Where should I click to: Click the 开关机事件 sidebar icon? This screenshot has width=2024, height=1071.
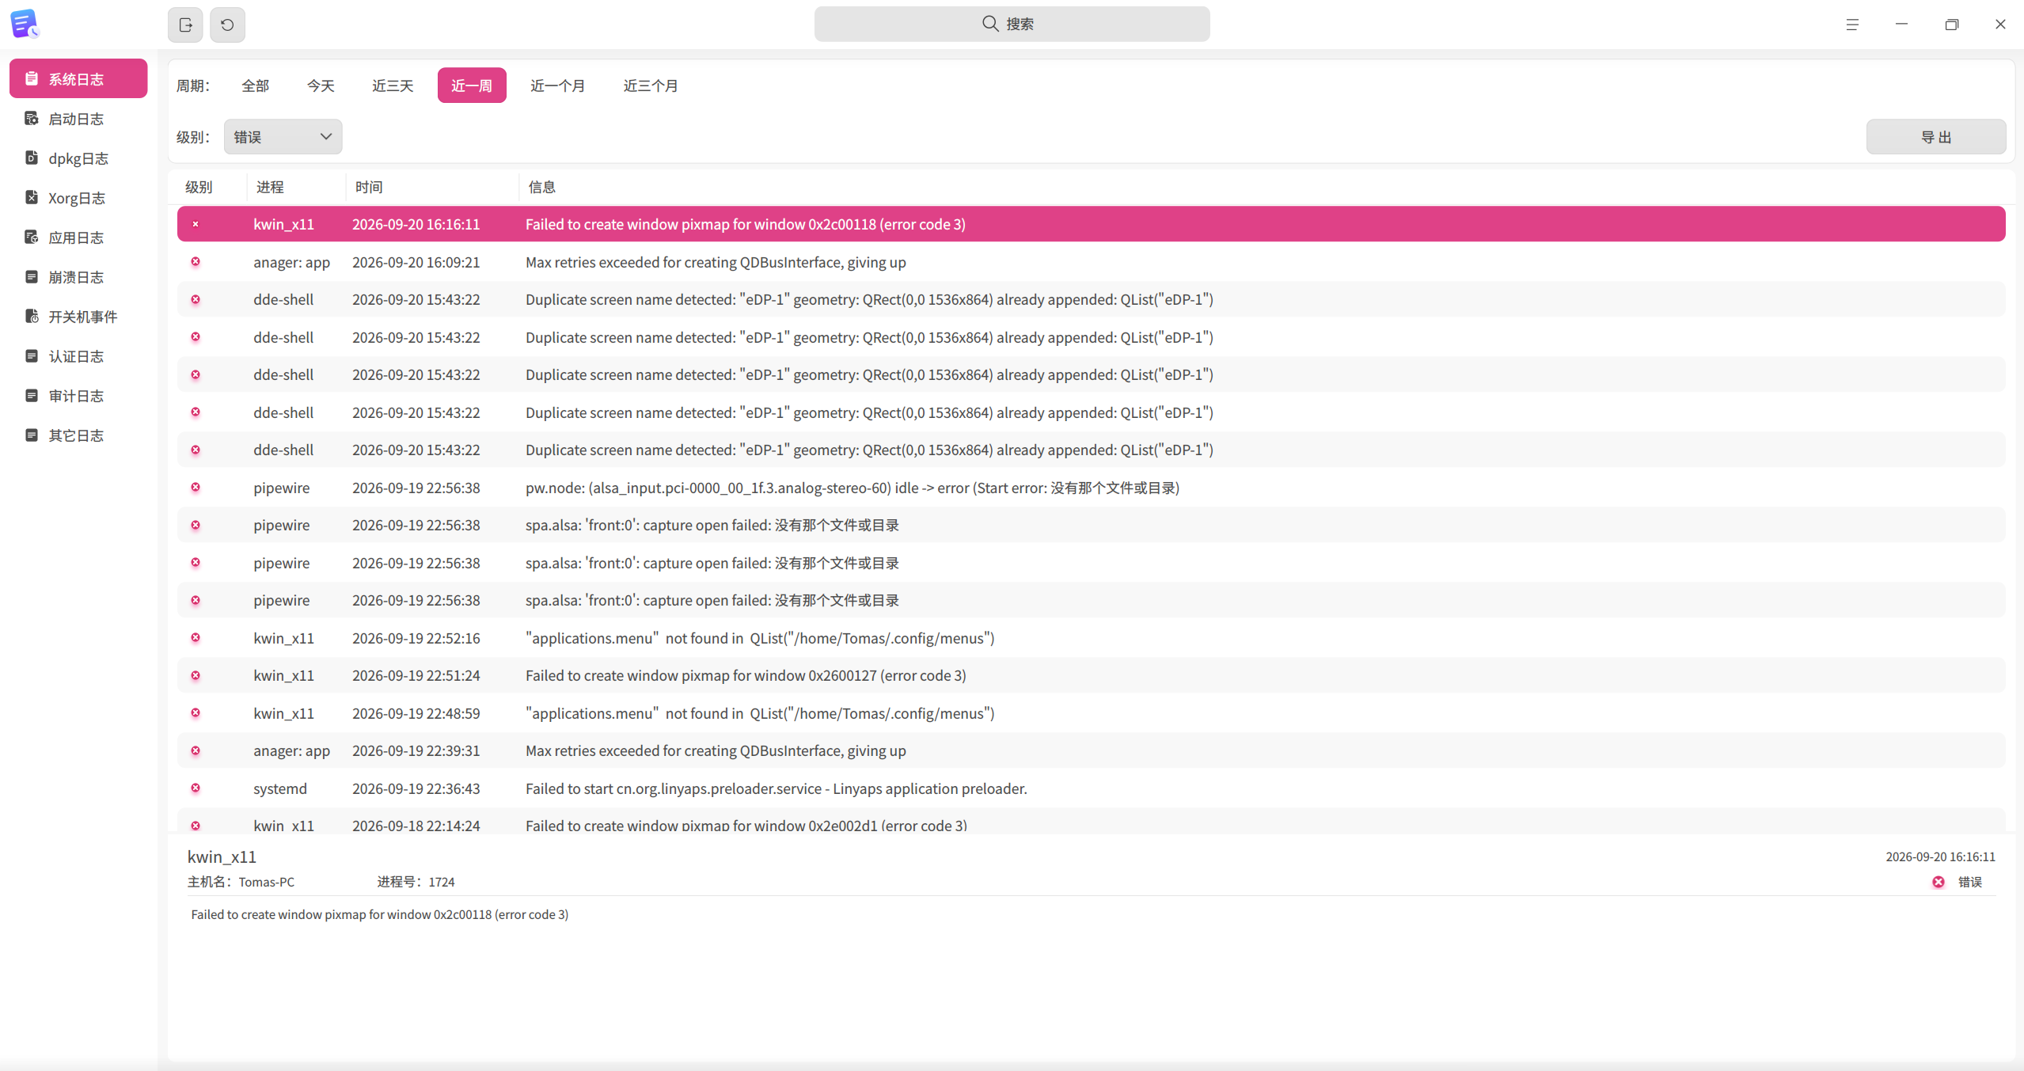(32, 317)
